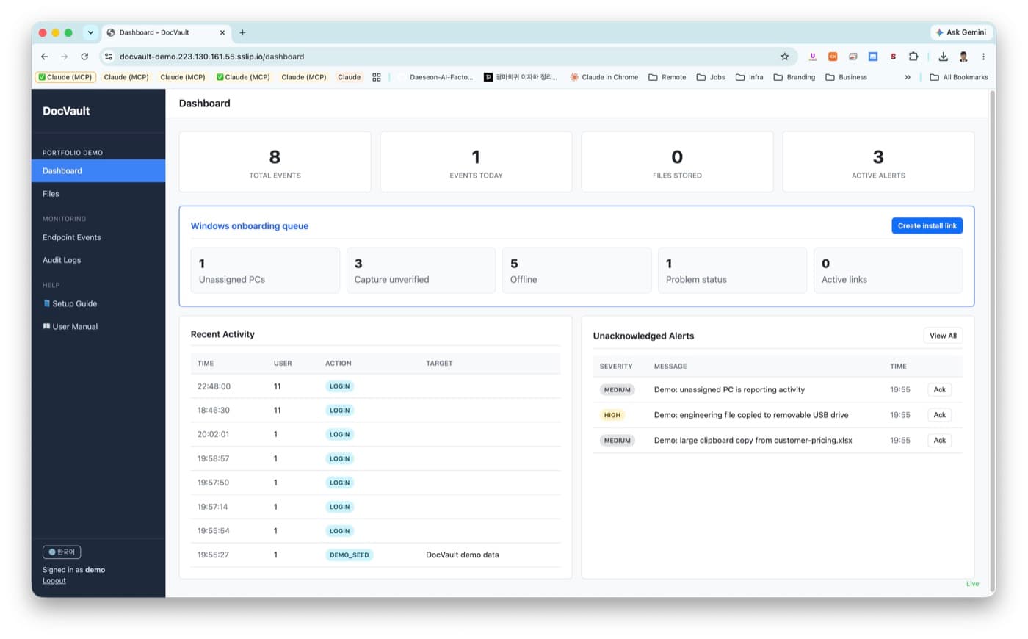Open the Remote bookmarks folder
This screenshot has width=1028, height=639.
click(x=667, y=77)
